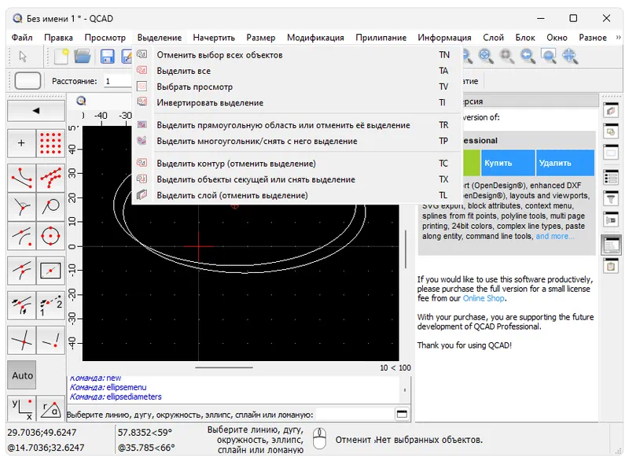Click the snap tool with red midpoints on a line and arc
Image resolution: width=629 pixels, height=461 pixels.
pos(22,271)
